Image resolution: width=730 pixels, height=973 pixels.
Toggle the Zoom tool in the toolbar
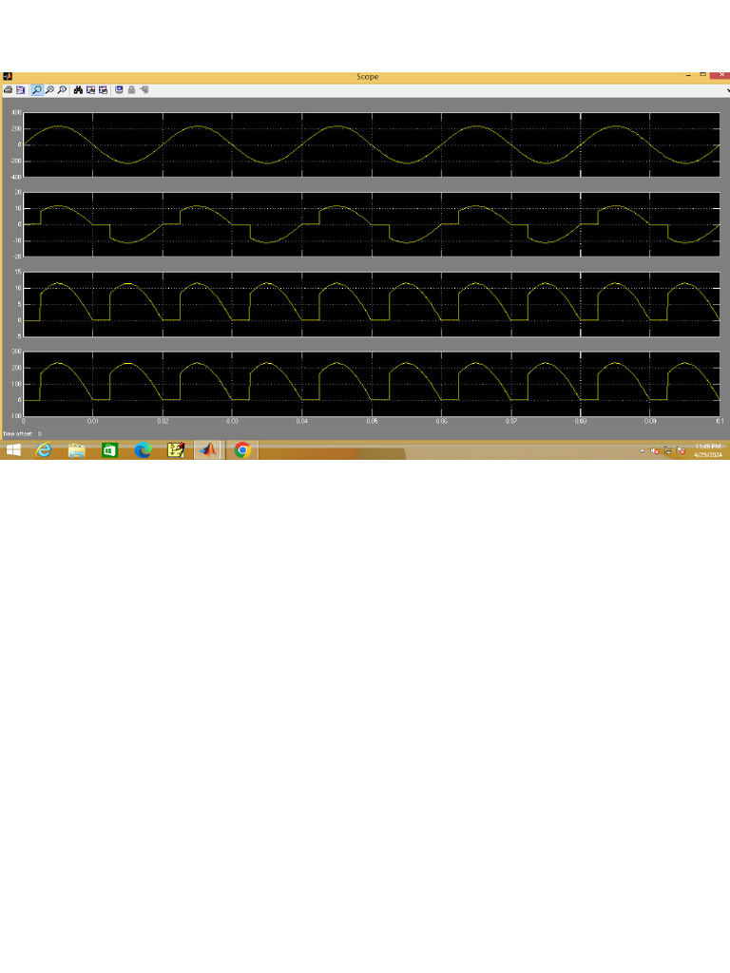[37, 90]
